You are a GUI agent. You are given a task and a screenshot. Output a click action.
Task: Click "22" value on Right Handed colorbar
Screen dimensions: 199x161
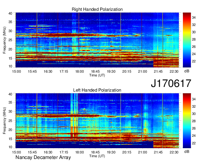pyautogui.click(x=194, y=61)
